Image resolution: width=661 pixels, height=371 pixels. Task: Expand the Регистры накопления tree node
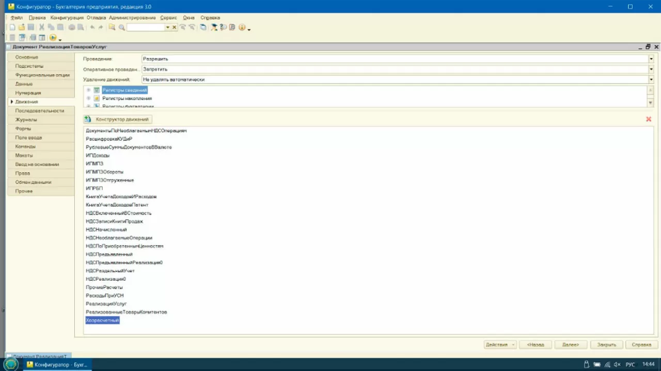[88, 98]
